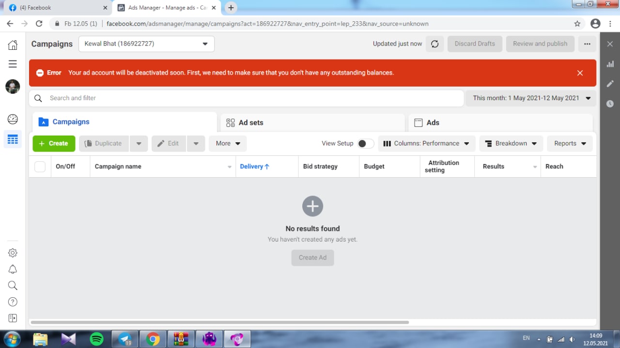Check the select-all campaigns checkbox

click(x=40, y=166)
